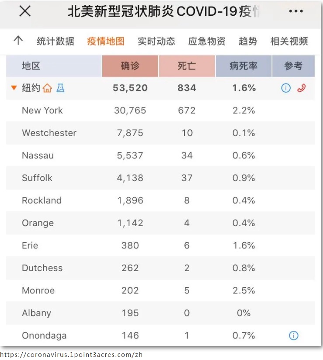Switch to the 统计数据 tab
This screenshot has height=360, width=323.
[x=56, y=41]
